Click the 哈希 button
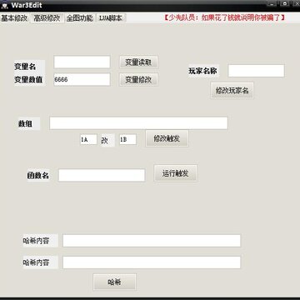 point(114,282)
